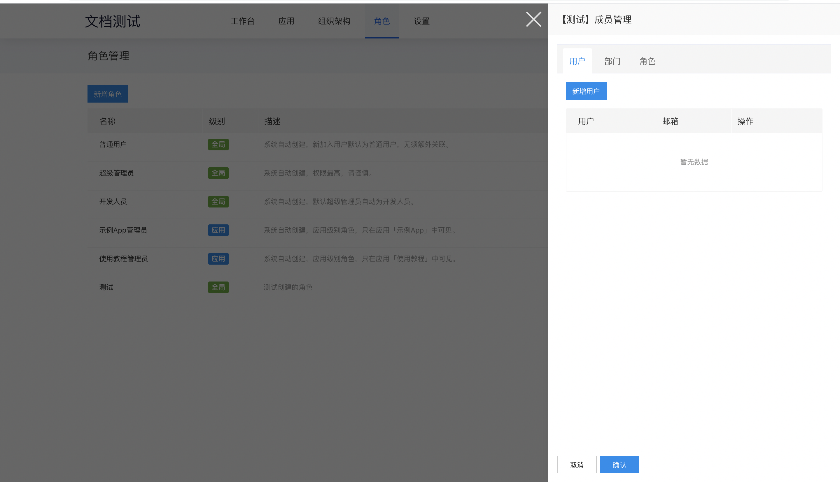The image size is (840, 482).
Task: Confirm with the 确认 button
Action: click(619, 465)
